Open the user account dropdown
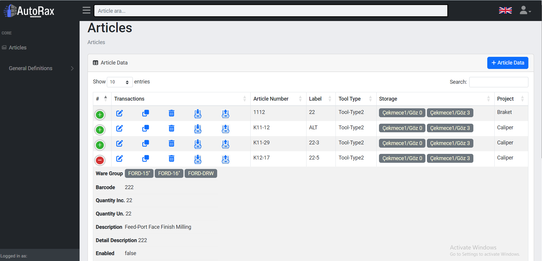 525,11
